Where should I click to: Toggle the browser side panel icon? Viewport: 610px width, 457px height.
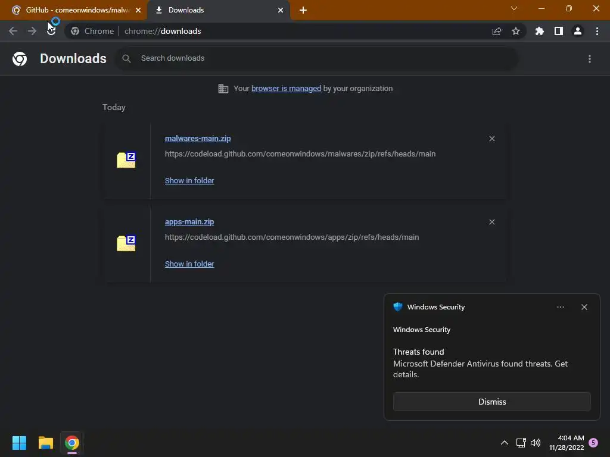559,31
